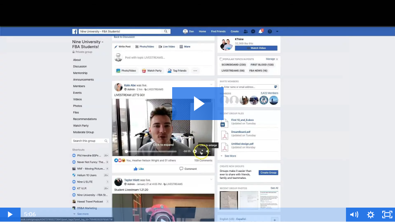Open Videos in group sidebar
The height and width of the screenshot is (222, 395).
tap(77, 99)
